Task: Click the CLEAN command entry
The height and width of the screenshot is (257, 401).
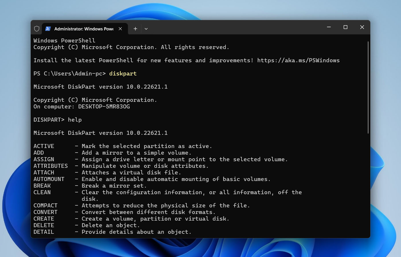Action: [42, 192]
